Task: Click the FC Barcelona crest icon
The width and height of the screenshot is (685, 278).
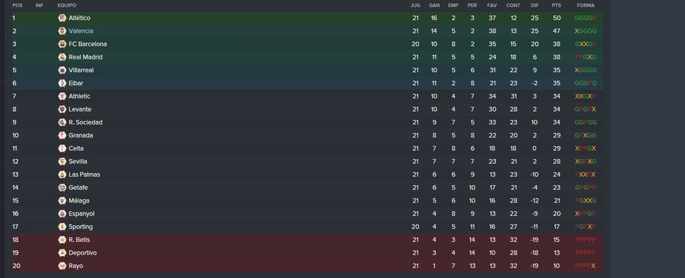Action: [x=62, y=44]
